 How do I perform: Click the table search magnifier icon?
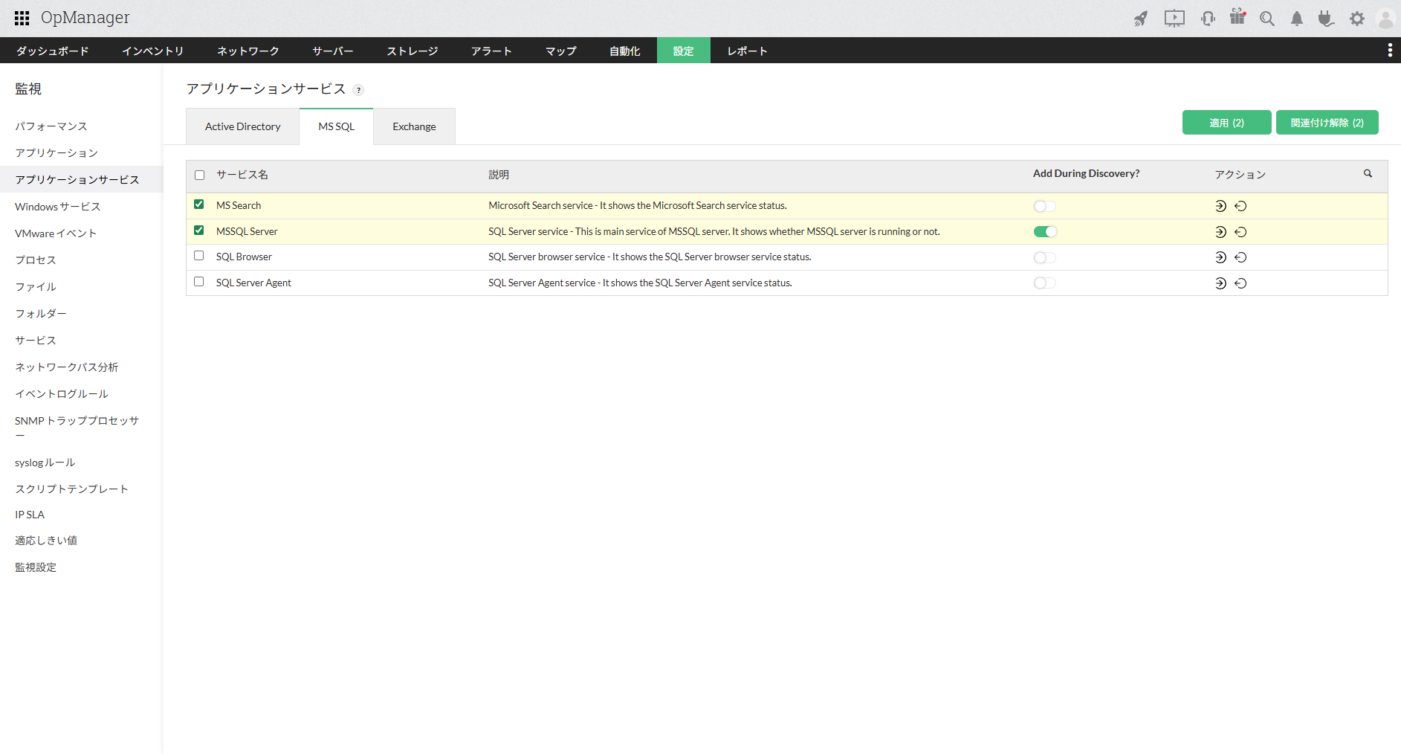[1368, 173]
